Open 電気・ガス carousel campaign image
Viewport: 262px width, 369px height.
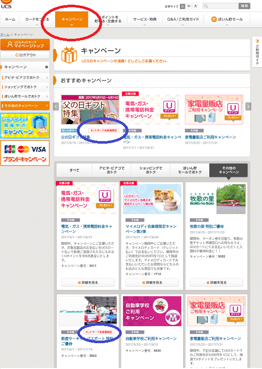click(152, 110)
